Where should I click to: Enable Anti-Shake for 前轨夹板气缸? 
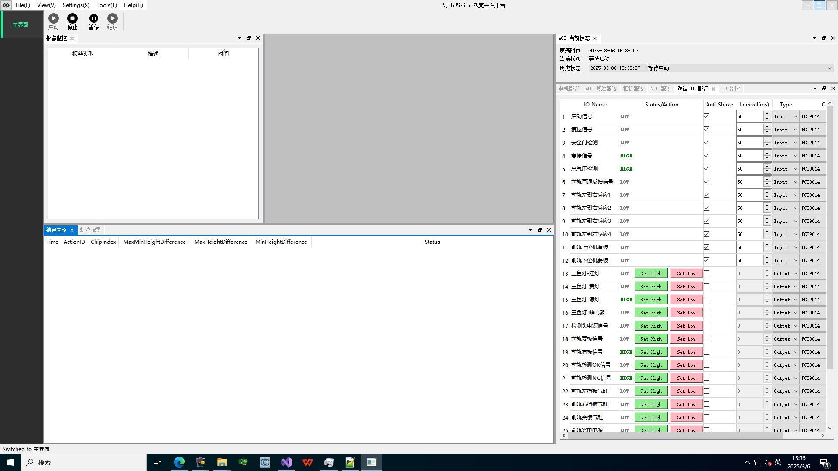pyautogui.click(x=706, y=417)
